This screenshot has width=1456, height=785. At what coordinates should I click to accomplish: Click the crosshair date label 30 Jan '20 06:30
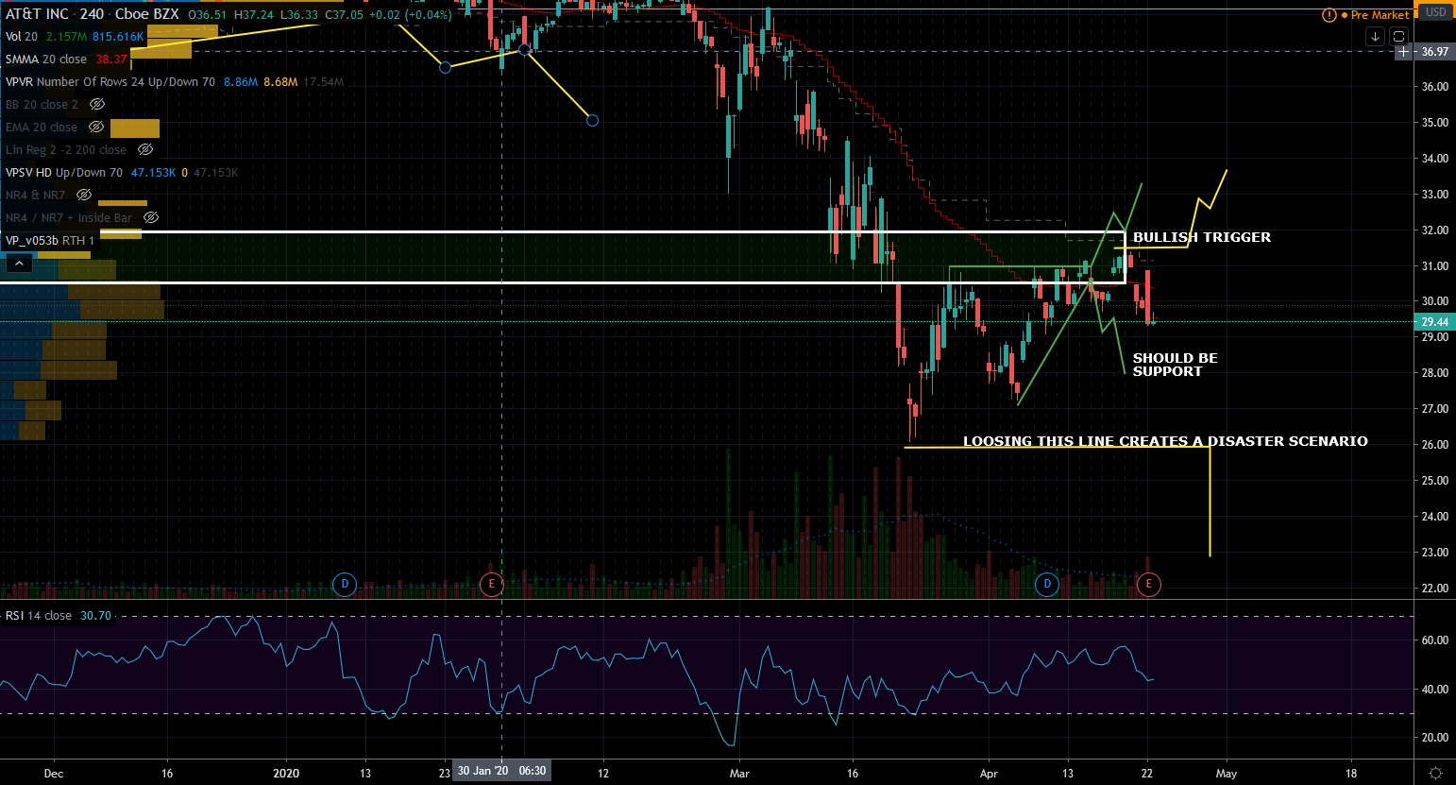point(501,771)
